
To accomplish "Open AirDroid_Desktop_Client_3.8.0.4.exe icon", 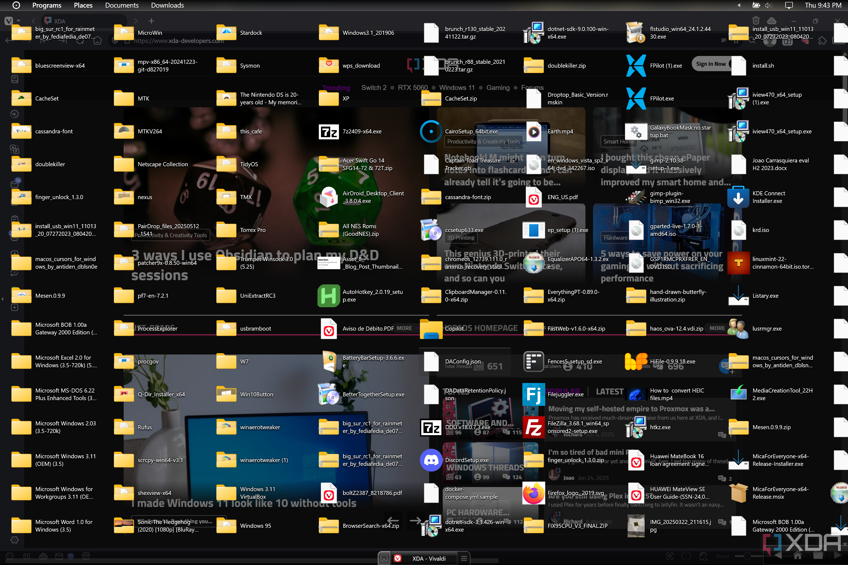I will [x=328, y=197].
